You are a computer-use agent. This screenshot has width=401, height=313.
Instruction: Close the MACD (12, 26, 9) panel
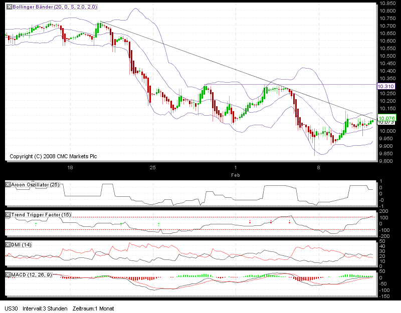(8, 275)
